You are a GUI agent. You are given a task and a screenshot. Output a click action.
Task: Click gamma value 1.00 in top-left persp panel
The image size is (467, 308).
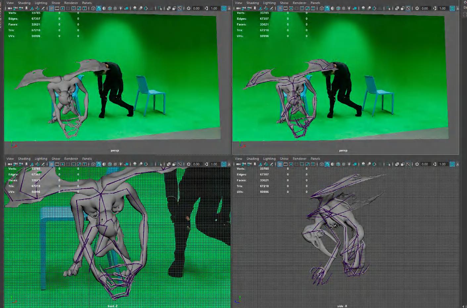[x=214, y=8]
